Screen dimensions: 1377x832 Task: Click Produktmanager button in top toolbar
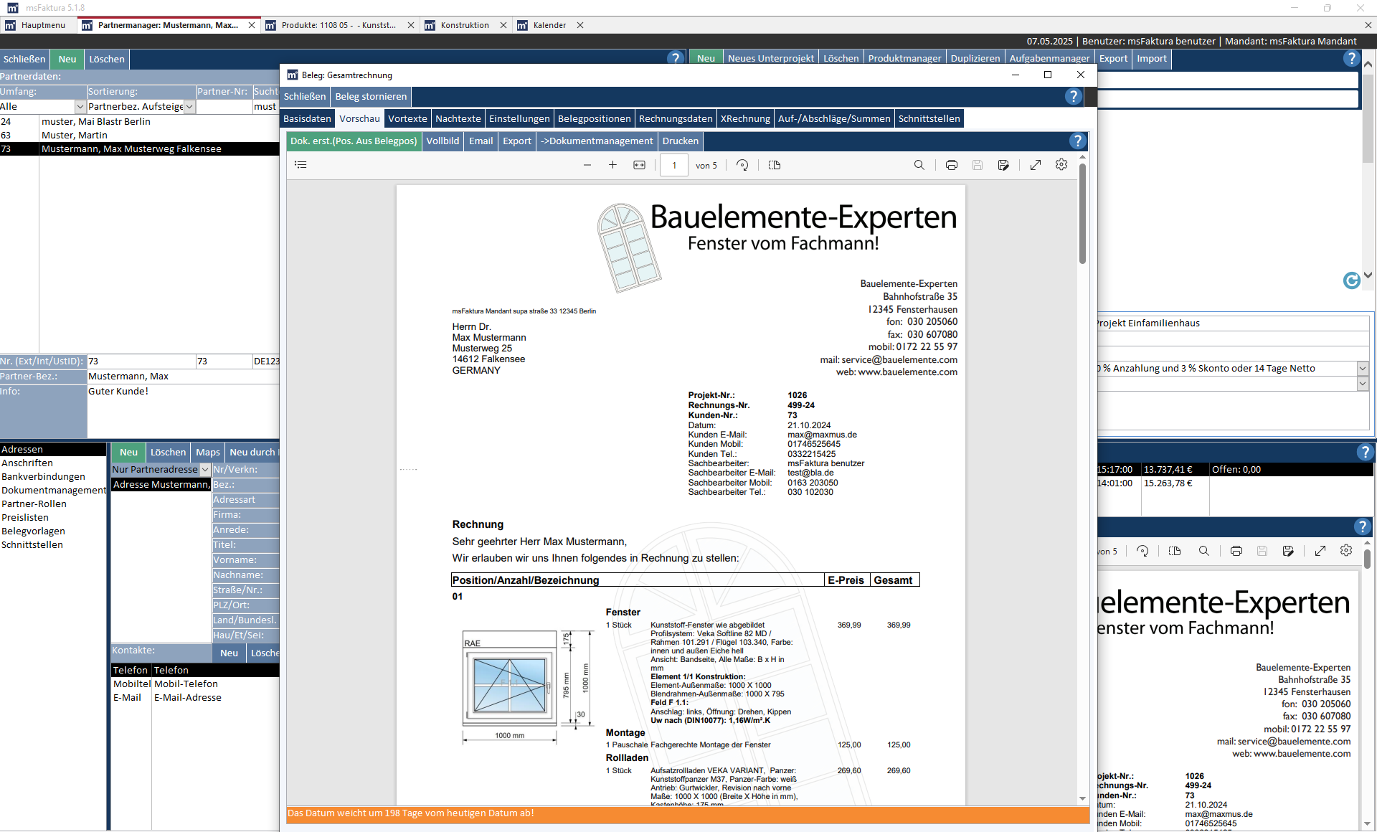point(904,58)
